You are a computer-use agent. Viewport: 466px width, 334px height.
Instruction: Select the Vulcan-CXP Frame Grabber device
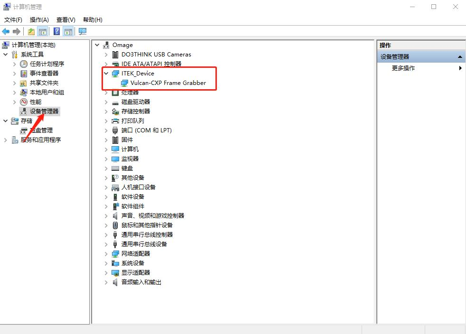[x=168, y=83]
